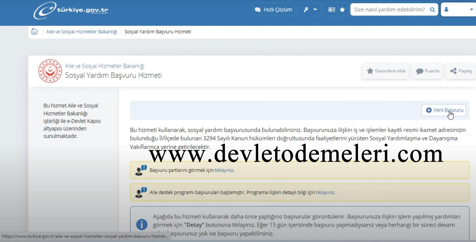Screen dimensions: 476x242
Task: Share the service with Paylaş
Action: (x=461, y=71)
